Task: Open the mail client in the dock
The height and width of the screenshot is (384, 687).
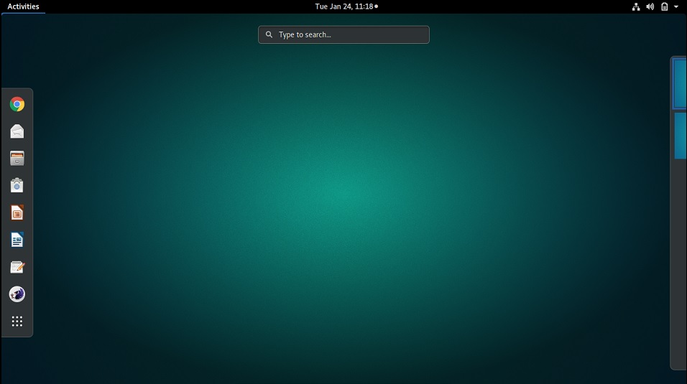Action: point(17,131)
